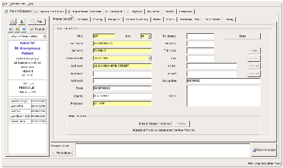
Task: Open the Accounts tab
Action: pyautogui.click(x=153, y=11)
